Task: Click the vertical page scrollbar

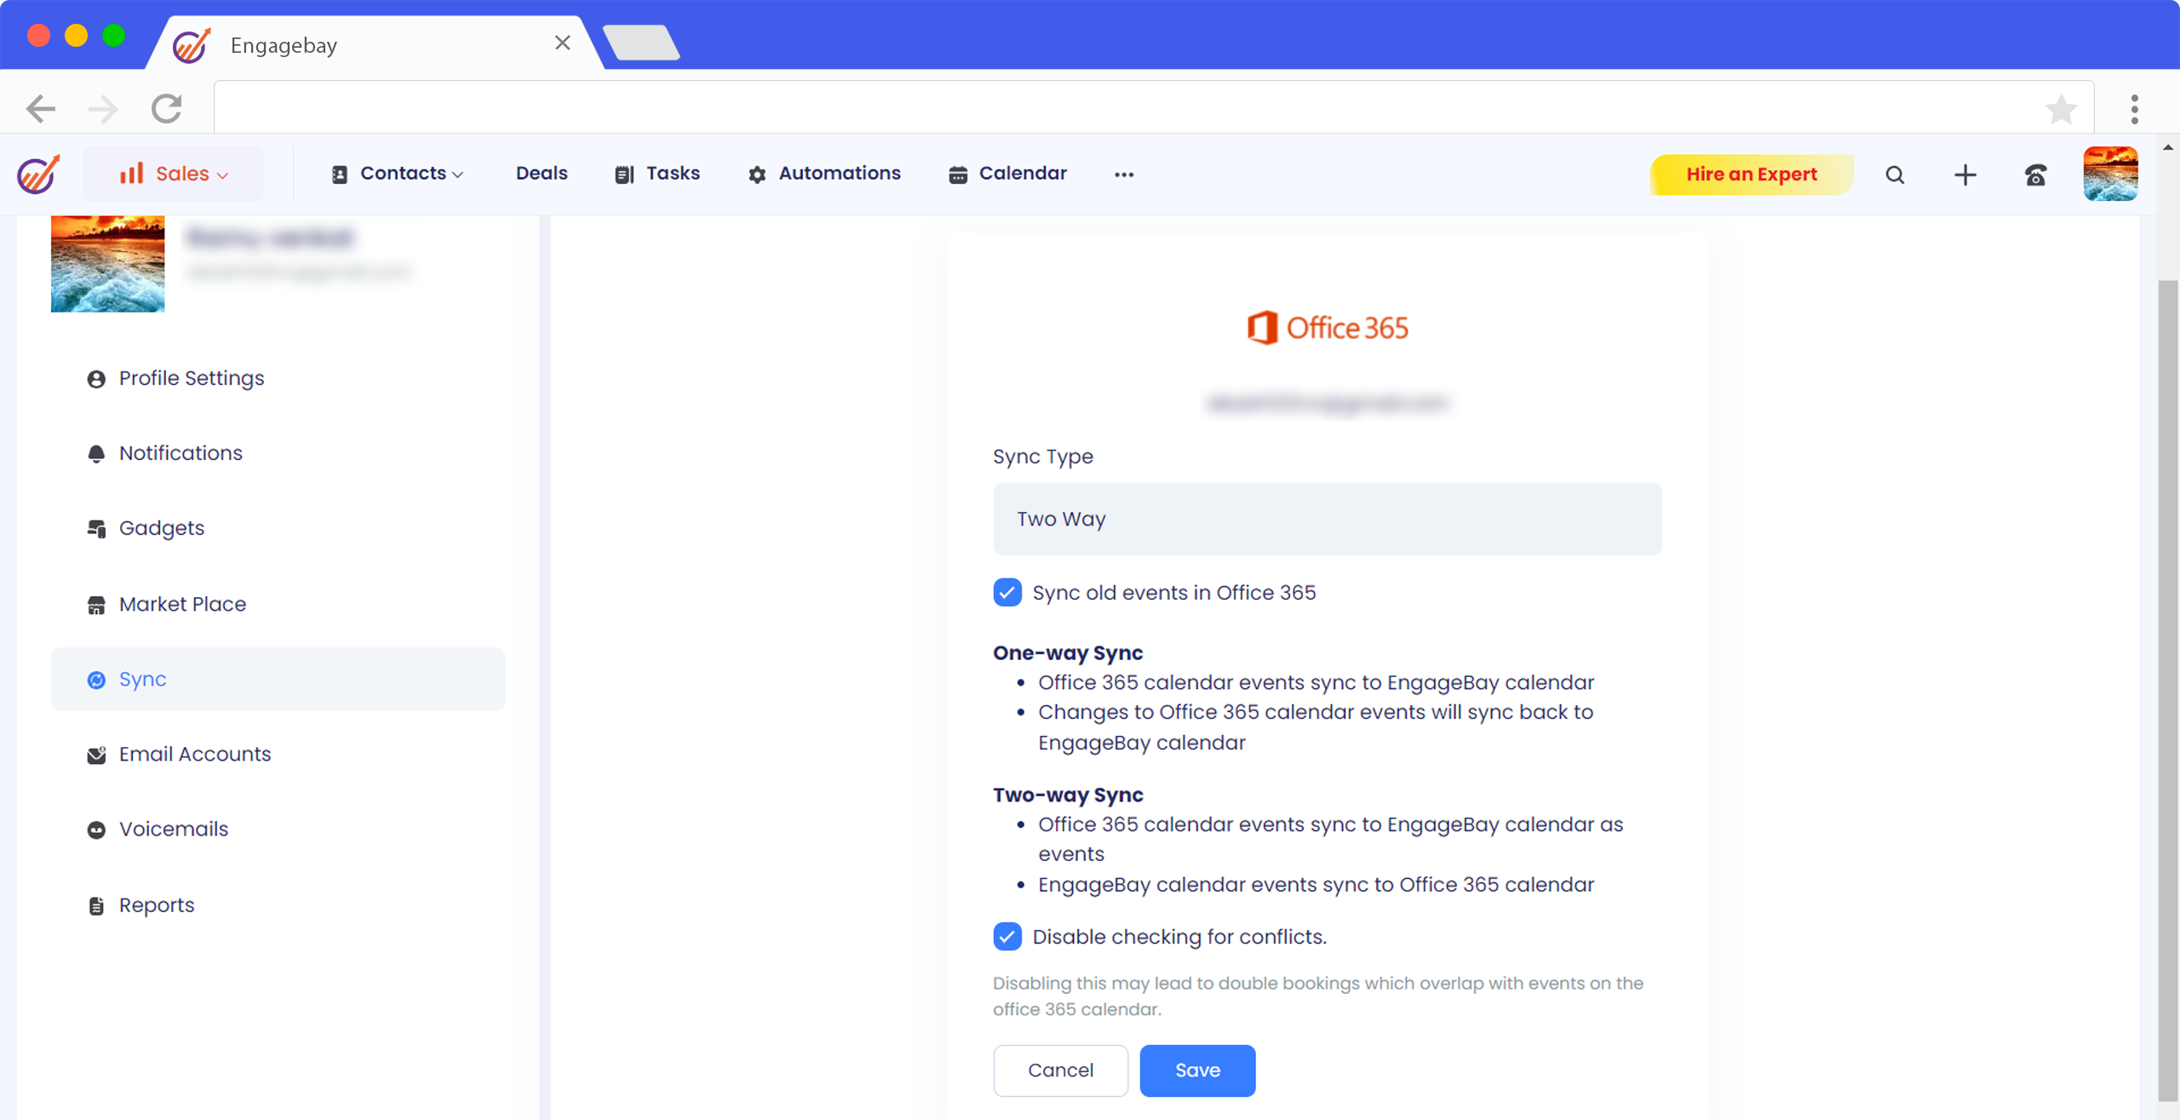Action: click(2168, 690)
